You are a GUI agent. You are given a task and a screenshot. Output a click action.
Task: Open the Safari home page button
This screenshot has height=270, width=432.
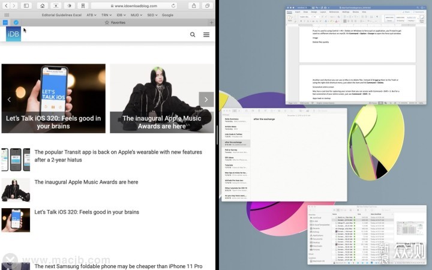[x=43, y=5]
